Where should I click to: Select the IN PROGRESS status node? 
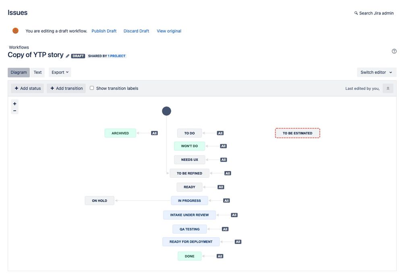tap(189, 201)
